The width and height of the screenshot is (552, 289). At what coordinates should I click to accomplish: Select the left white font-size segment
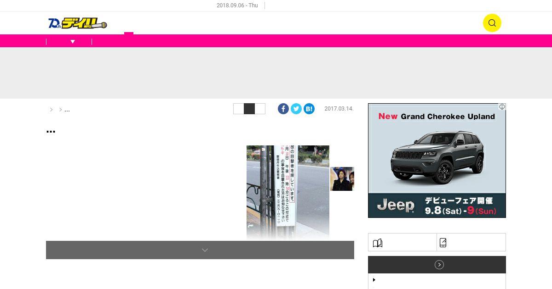(239, 109)
